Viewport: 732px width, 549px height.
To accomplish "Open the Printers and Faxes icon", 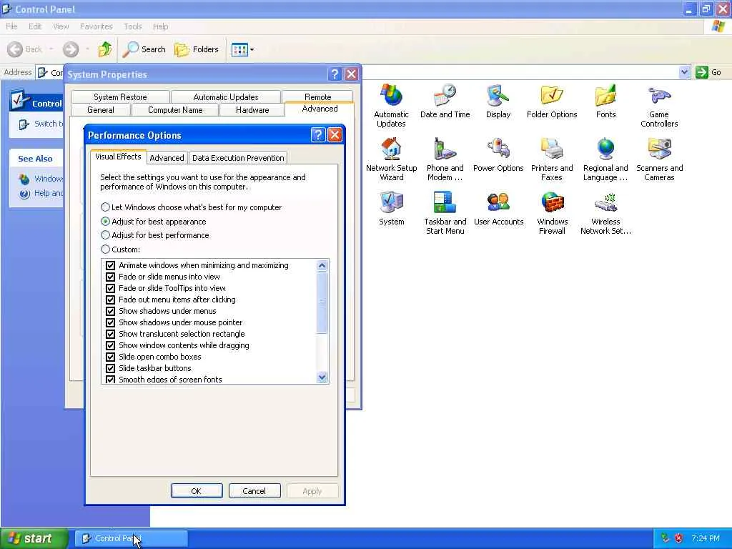I will coord(552,159).
